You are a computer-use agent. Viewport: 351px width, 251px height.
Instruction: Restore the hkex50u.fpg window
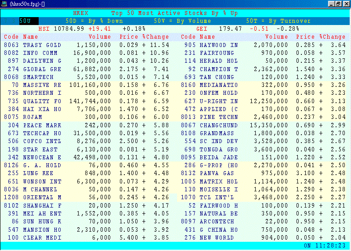coord(338,4)
